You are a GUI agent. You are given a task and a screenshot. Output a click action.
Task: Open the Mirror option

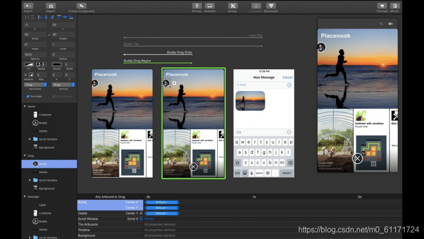(395, 6)
